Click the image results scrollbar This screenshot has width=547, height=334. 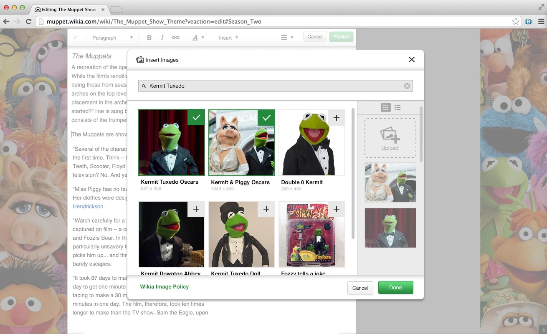click(353, 173)
